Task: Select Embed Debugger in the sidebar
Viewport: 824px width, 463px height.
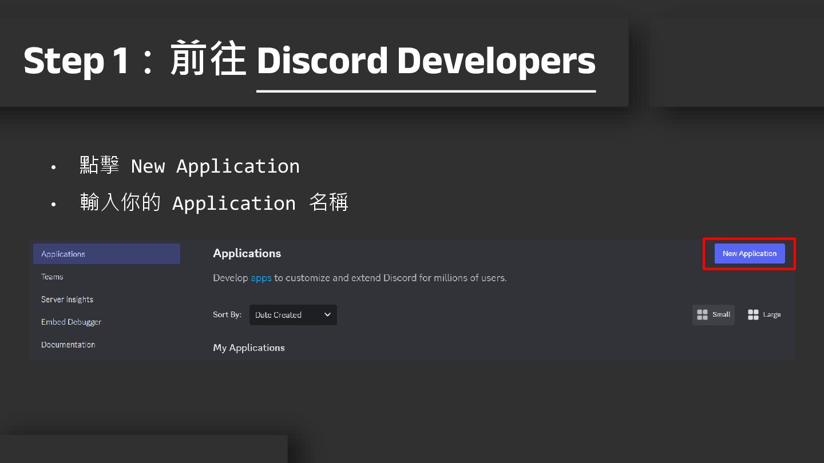Action: pyautogui.click(x=71, y=322)
